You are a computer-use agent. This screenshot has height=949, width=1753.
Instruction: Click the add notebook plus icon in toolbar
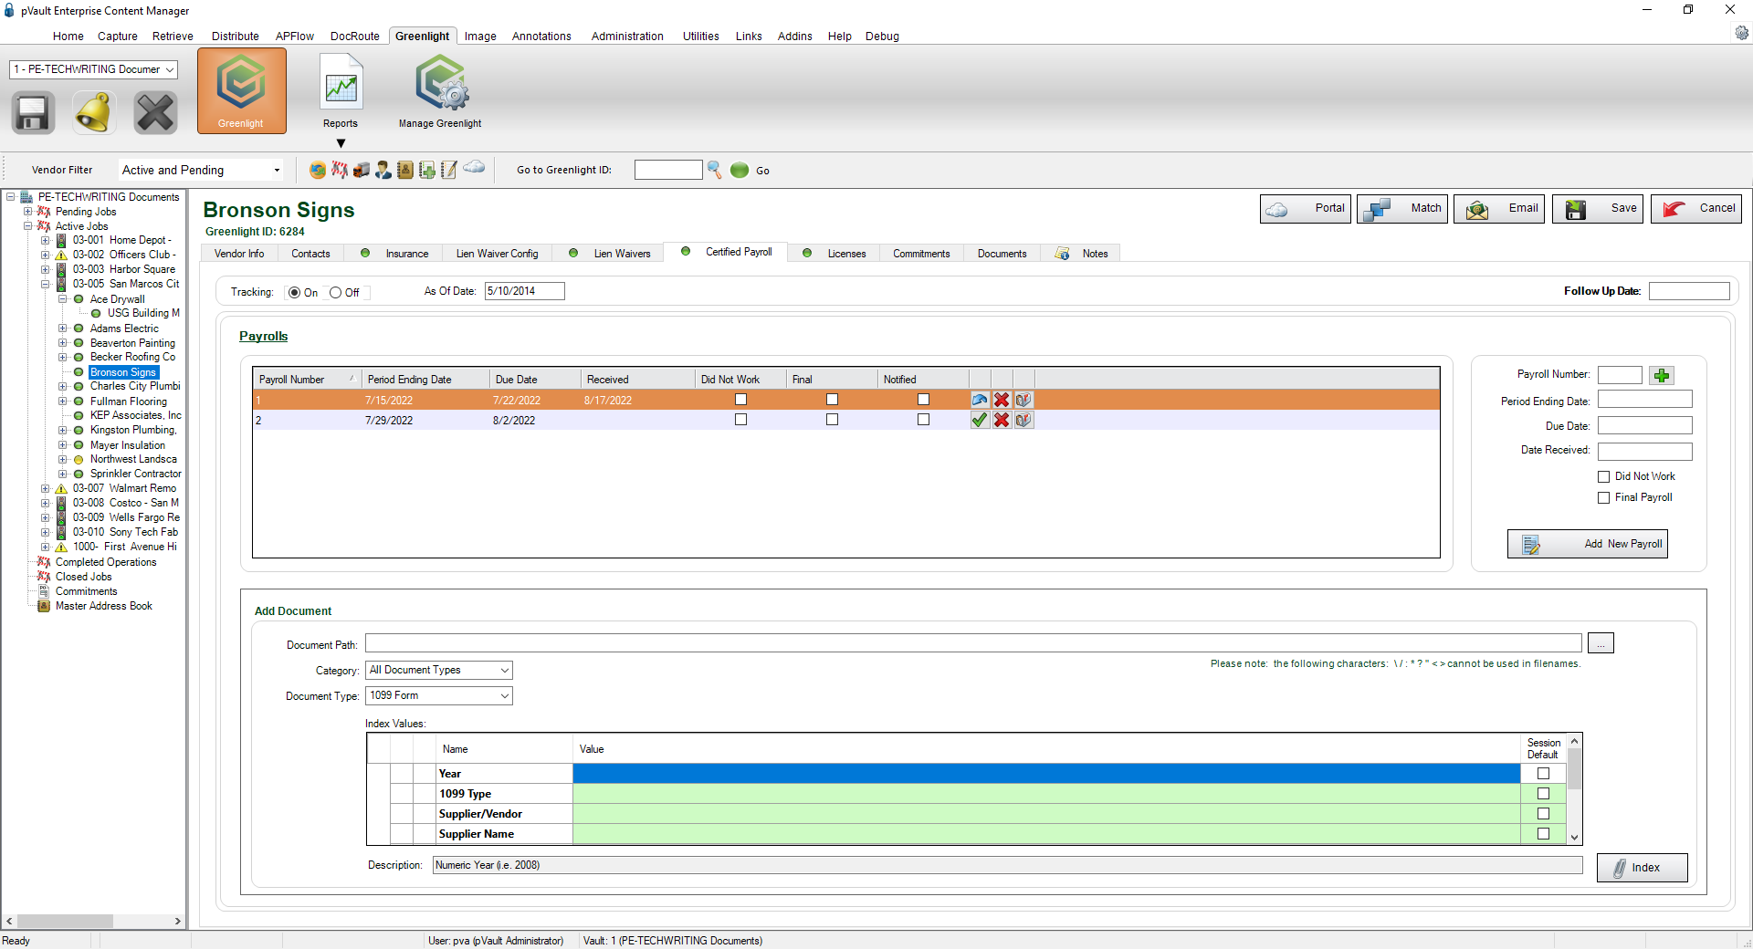tap(427, 170)
